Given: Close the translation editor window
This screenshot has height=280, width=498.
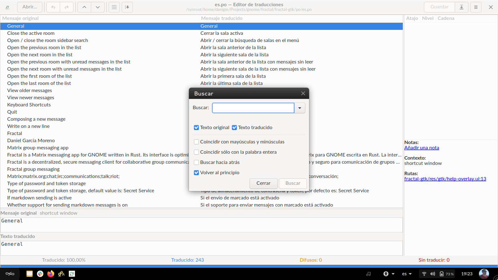Looking at the screenshot, I should pyautogui.click(x=491, y=7).
